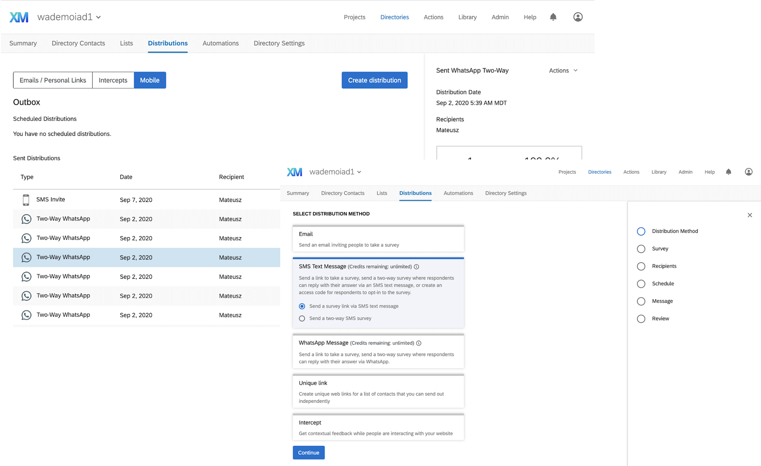Open user account icon in the back window
761x466 pixels.
pos(578,17)
